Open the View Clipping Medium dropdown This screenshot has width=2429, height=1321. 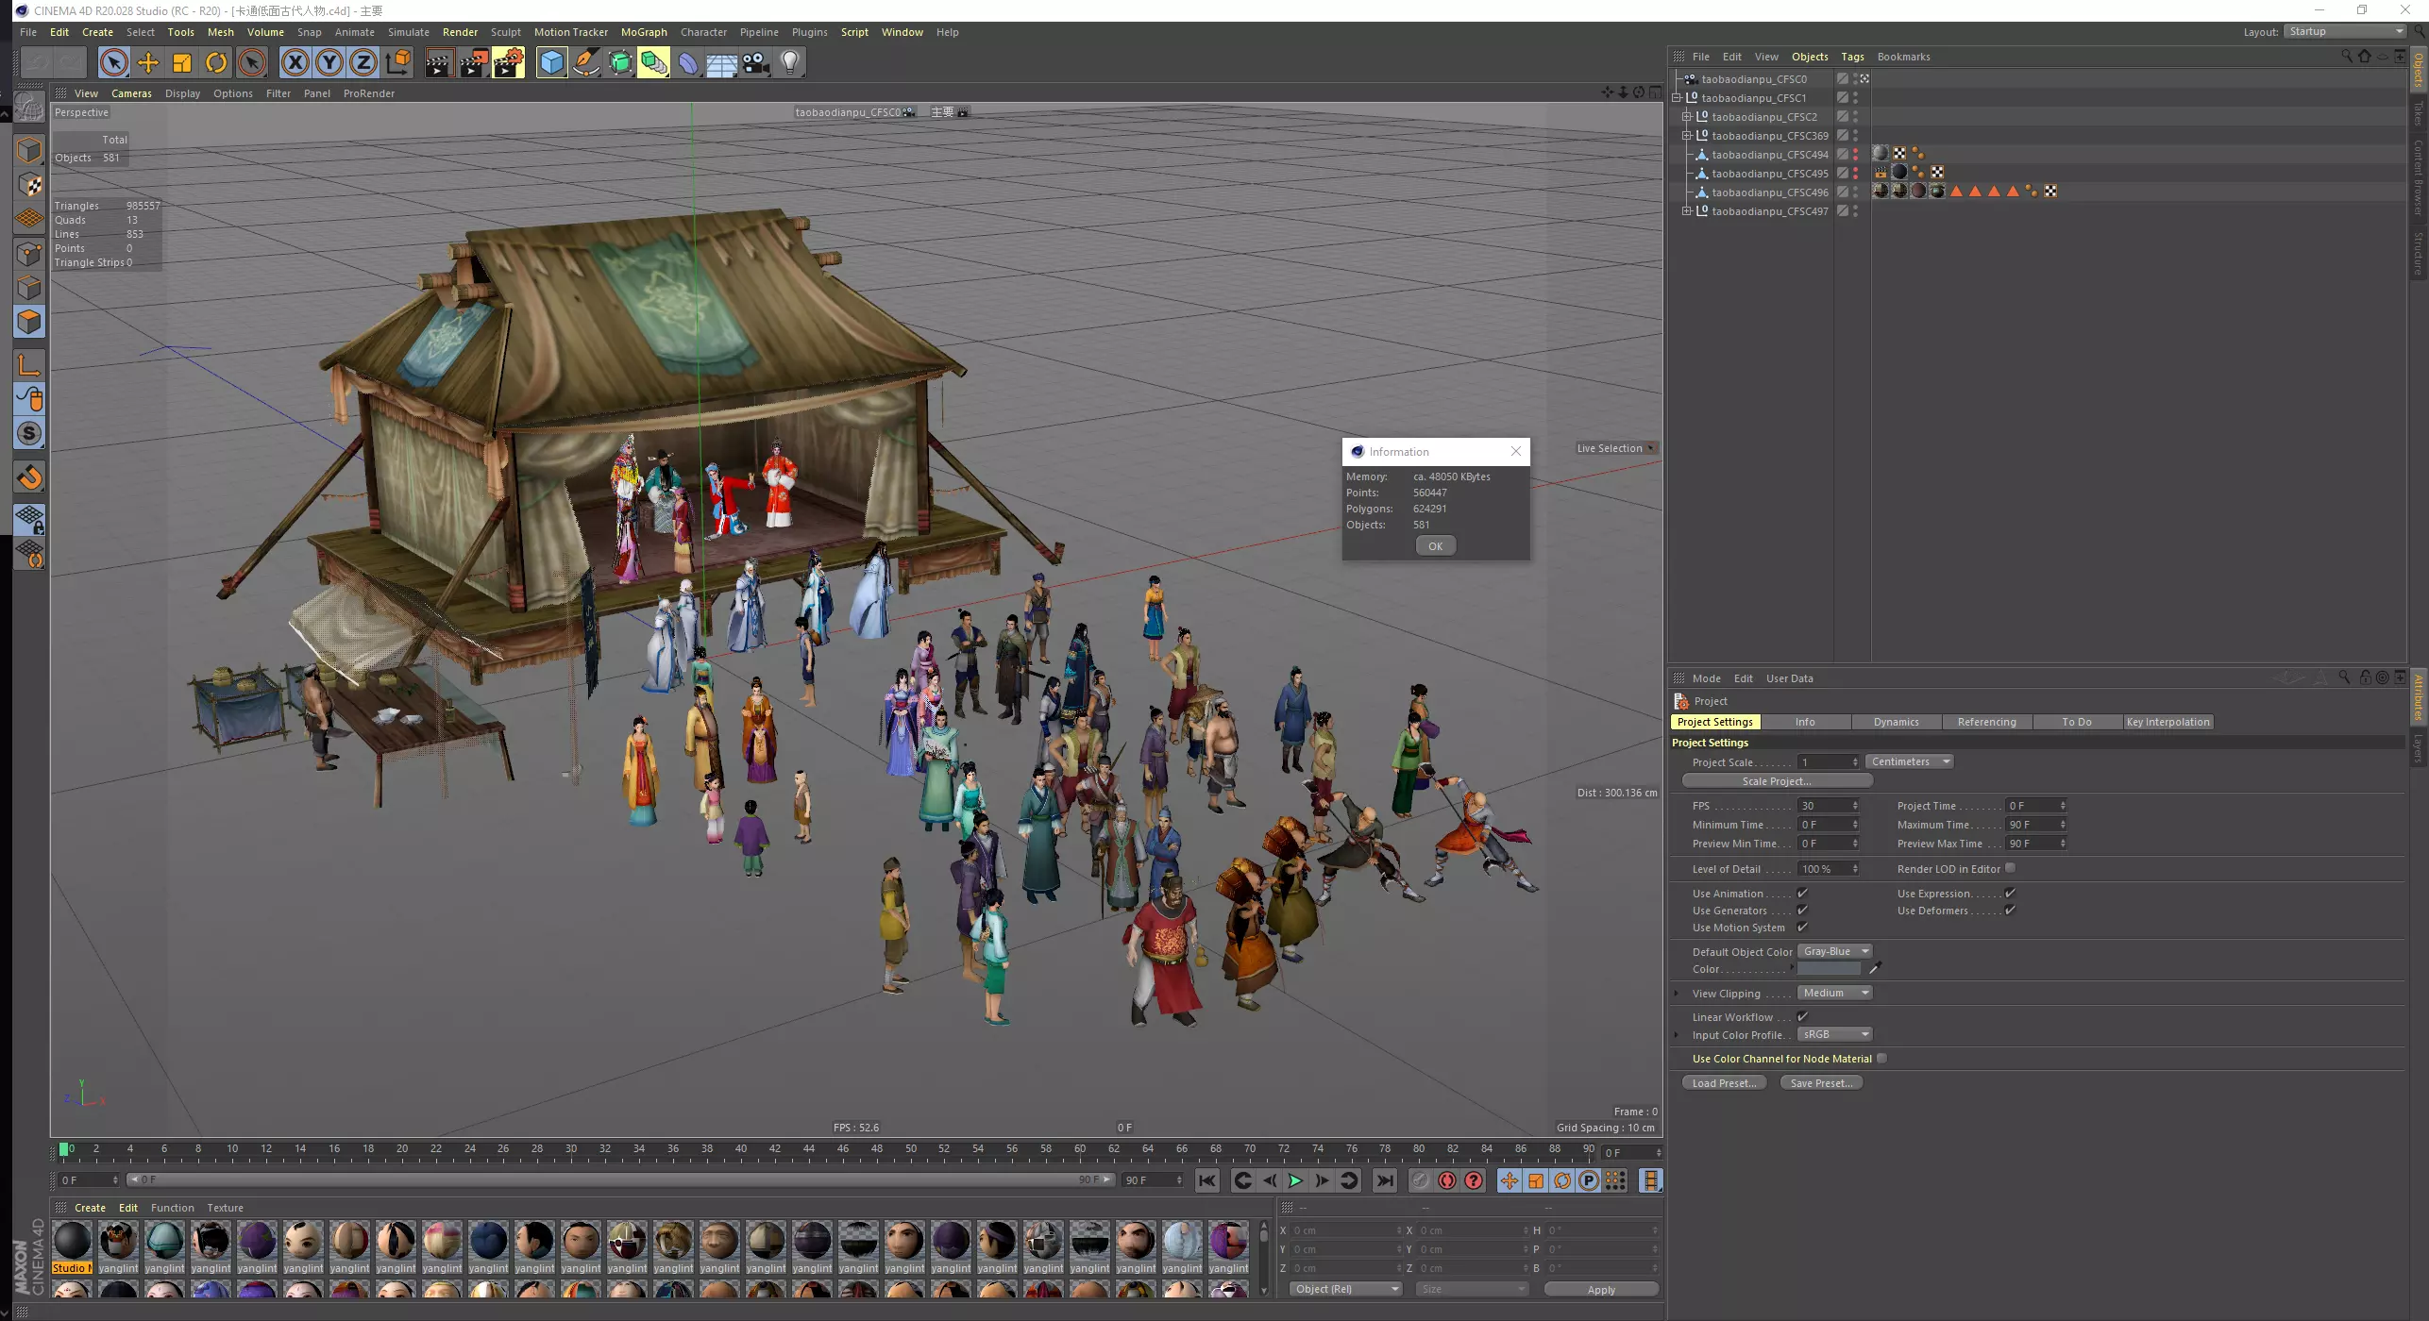click(x=1834, y=994)
